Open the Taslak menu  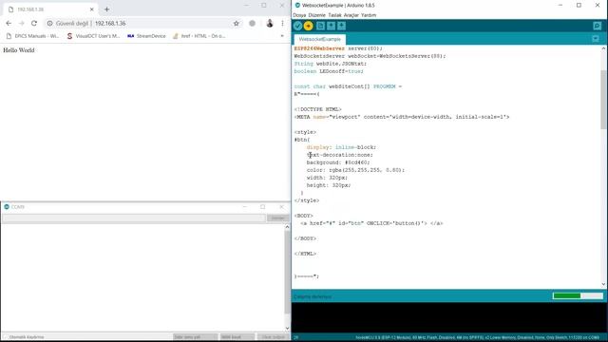click(x=334, y=15)
